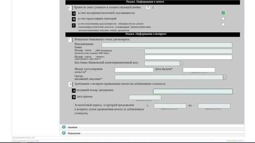255x143 pixels.
Task: Uncheck option A tax debt repayment checkbox
Action: [223, 13]
